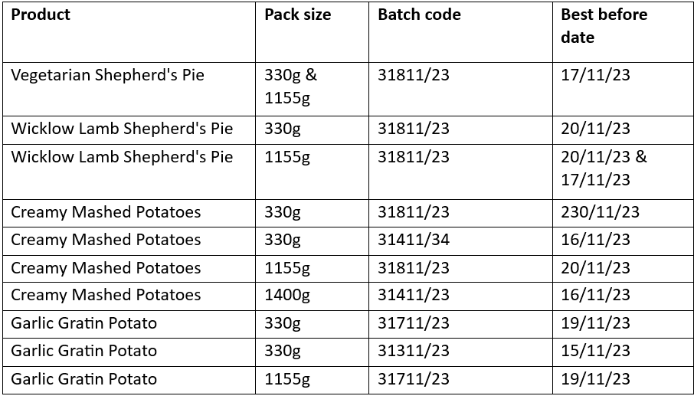Select the '330g & 1155g' pack size cell
This screenshot has width=694, height=396.
[290, 87]
